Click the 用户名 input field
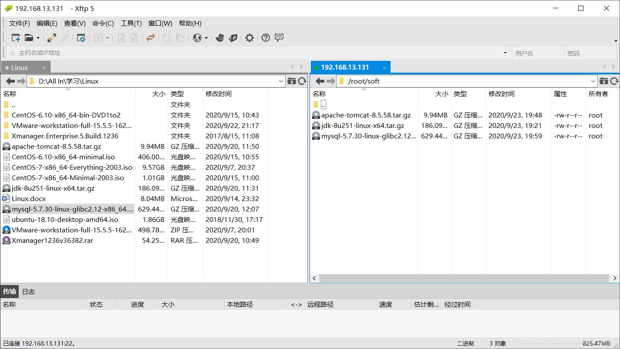This screenshot has height=349, width=620. click(x=537, y=53)
